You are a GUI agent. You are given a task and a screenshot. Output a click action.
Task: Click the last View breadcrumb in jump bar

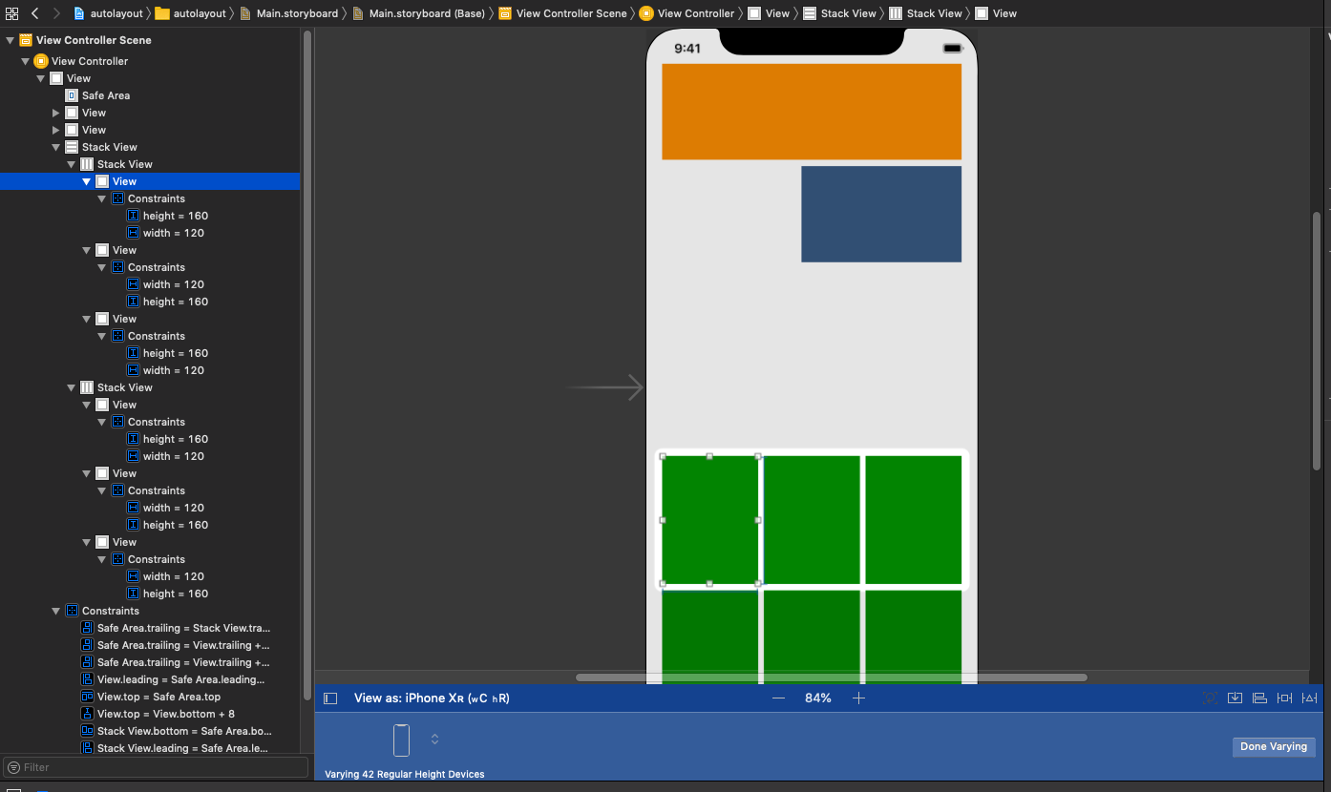996,13
